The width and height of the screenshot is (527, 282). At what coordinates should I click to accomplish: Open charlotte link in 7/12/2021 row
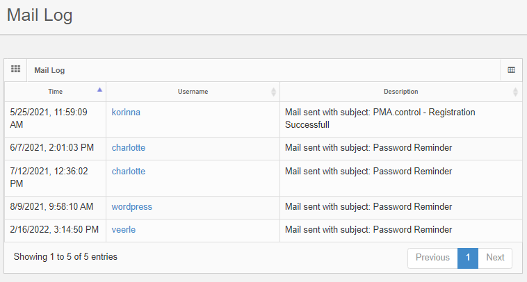pyautogui.click(x=129, y=171)
